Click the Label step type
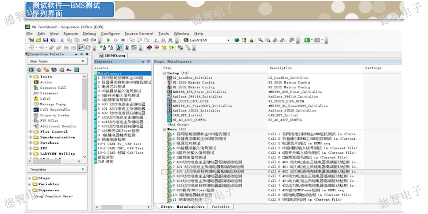This screenshot has height=214, width=428. pos(45,99)
